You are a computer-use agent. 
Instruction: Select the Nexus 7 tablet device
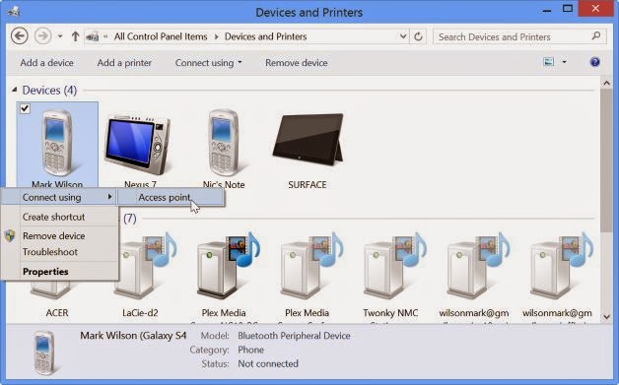(137, 145)
